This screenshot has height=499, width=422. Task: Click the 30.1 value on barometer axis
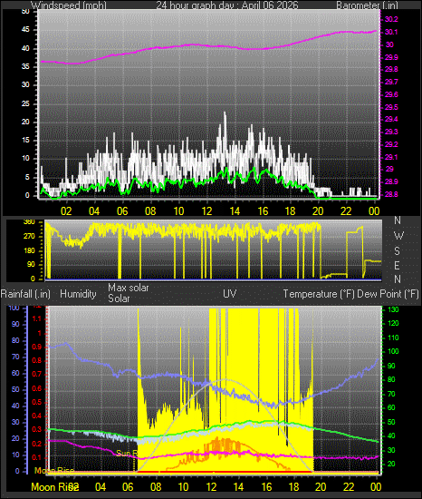(391, 32)
